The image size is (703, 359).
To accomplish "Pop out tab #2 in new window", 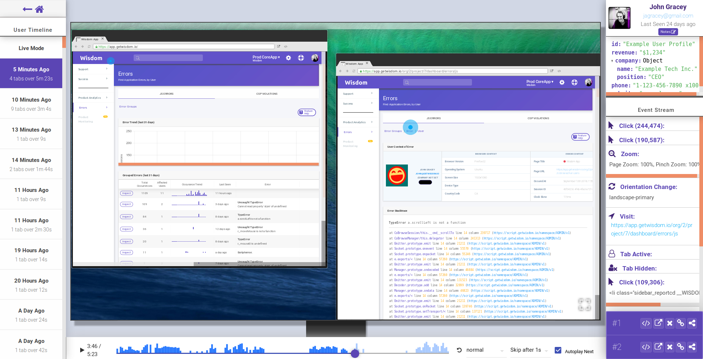I will (x=658, y=347).
